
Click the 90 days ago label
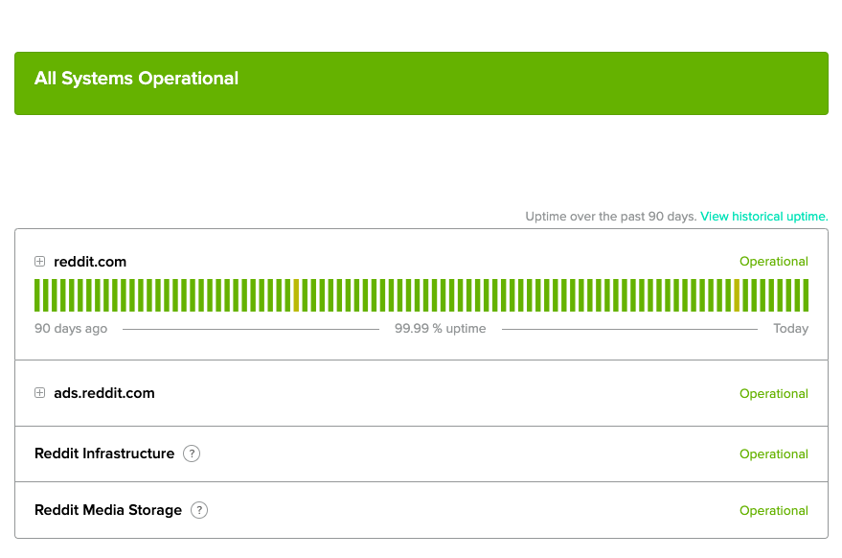pyautogui.click(x=71, y=329)
